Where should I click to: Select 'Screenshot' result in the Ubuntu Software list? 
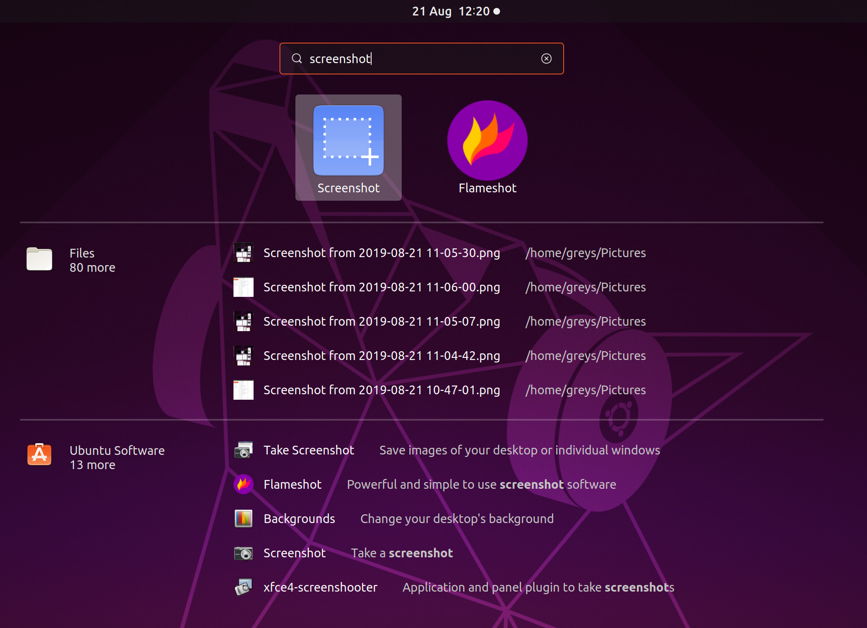point(295,553)
